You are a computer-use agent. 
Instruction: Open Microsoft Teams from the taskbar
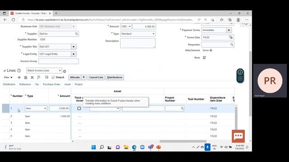pos(150,147)
